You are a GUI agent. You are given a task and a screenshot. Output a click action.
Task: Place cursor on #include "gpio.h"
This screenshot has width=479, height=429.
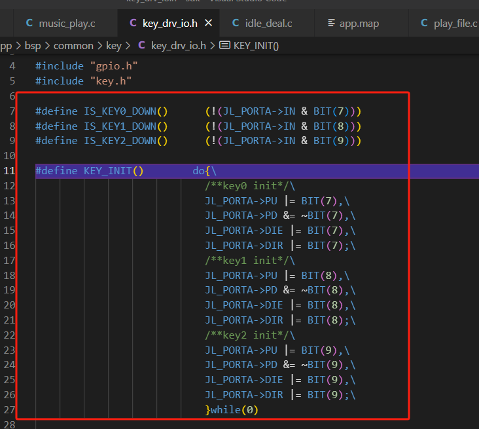(86, 66)
